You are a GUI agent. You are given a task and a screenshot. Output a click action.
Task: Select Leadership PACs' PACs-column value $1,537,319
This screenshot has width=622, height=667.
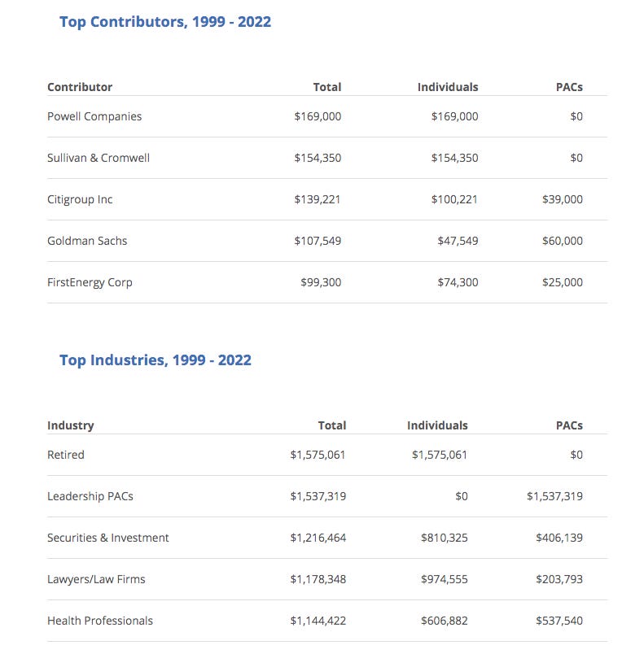point(554,496)
